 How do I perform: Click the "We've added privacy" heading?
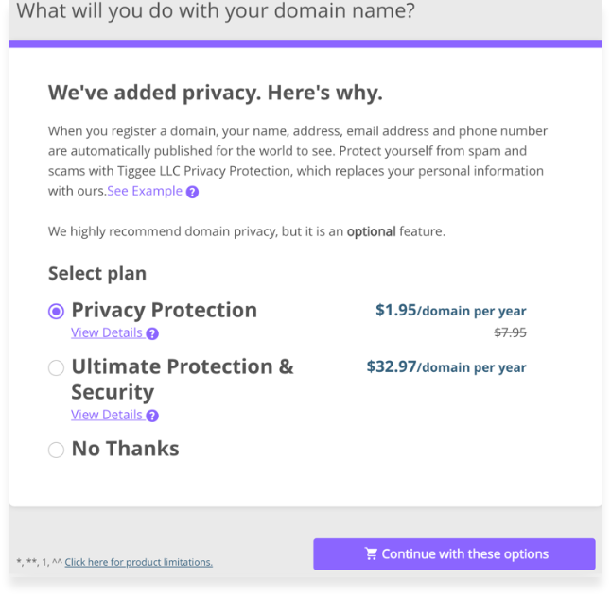[x=215, y=94]
